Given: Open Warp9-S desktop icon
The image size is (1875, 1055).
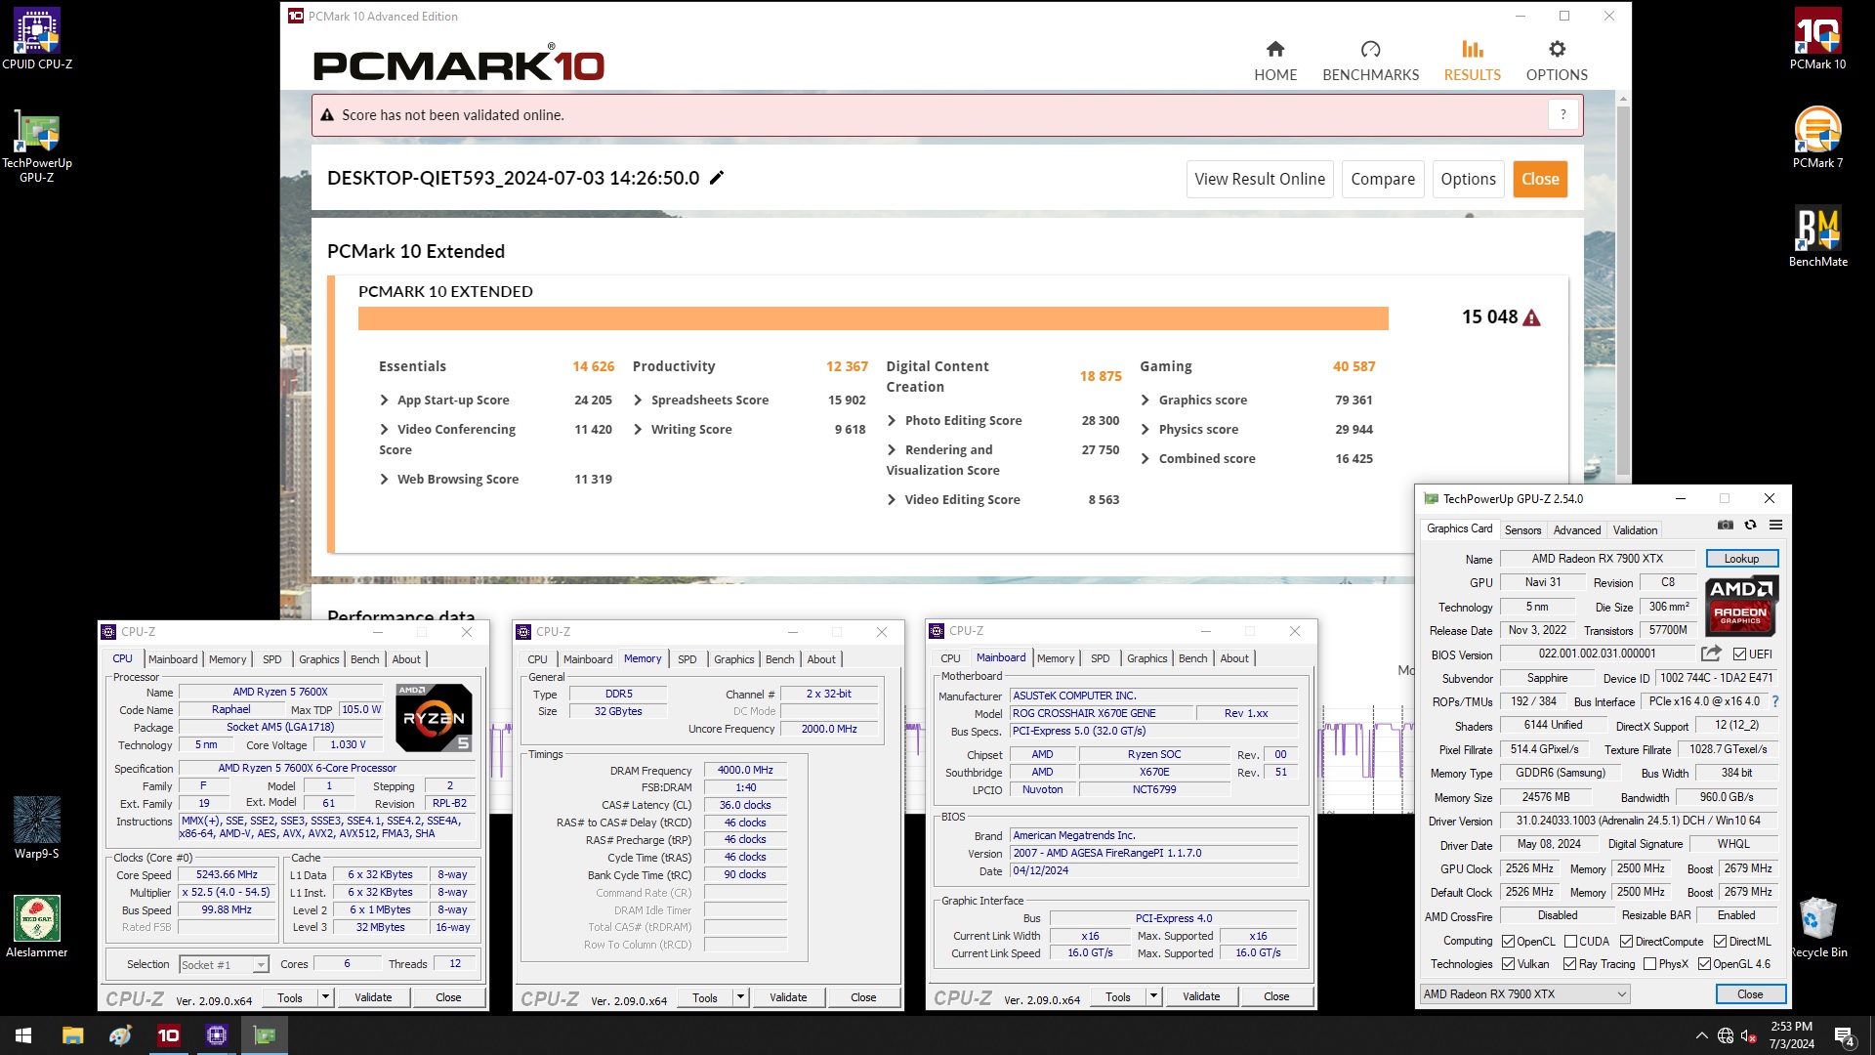Looking at the screenshot, I should tap(37, 827).
